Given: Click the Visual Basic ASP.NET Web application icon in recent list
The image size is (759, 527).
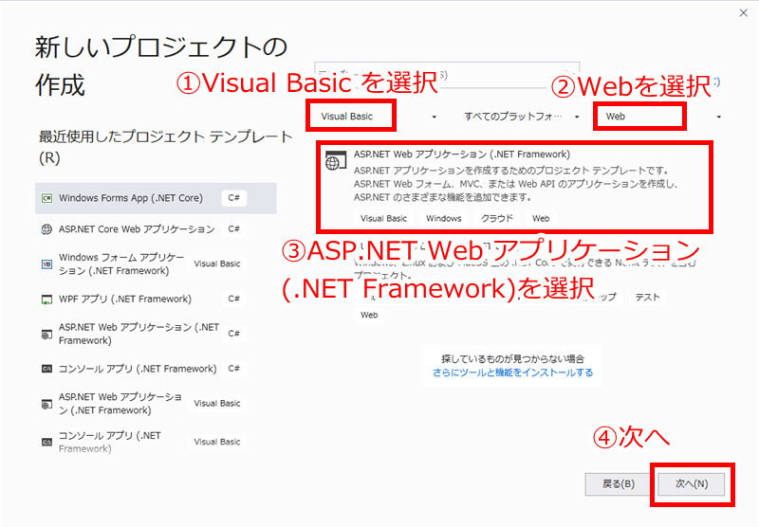Looking at the screenshot, I should click(46, 404).
